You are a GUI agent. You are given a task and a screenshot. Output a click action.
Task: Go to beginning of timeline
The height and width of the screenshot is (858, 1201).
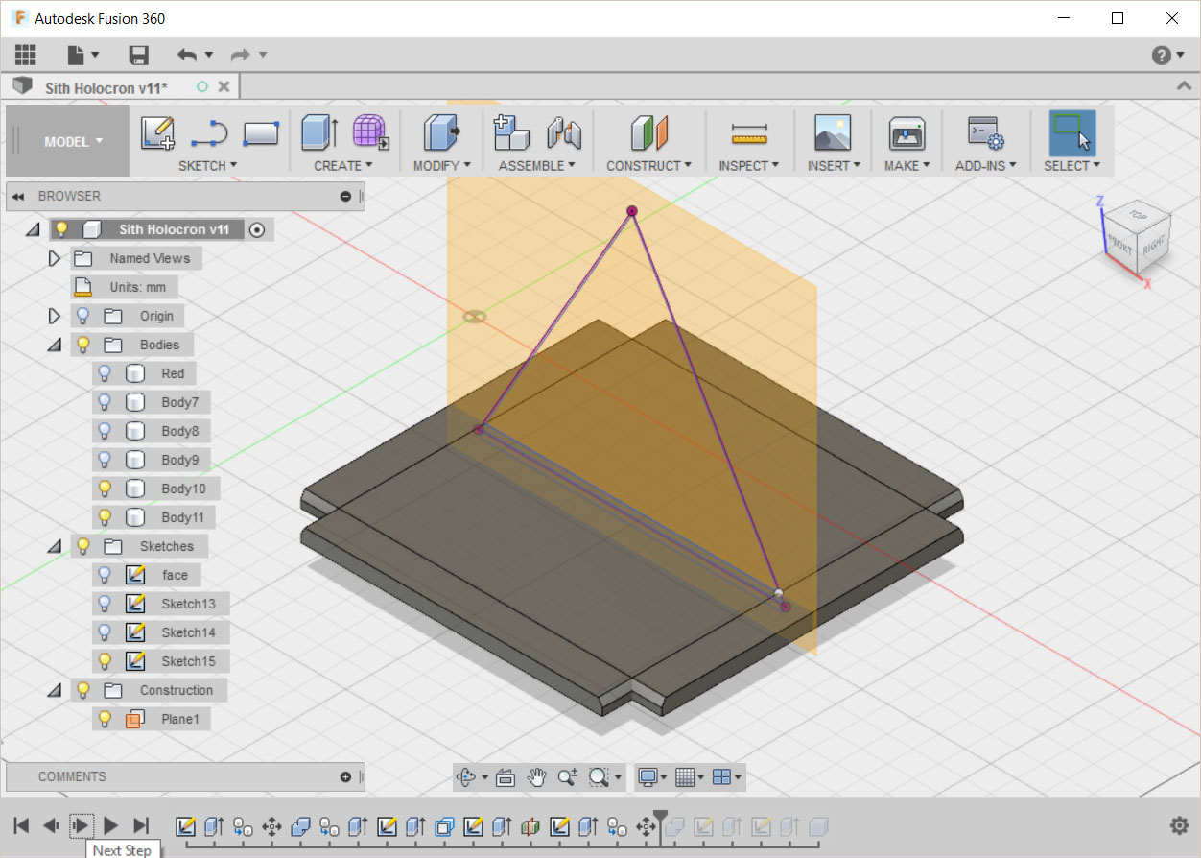21,825
